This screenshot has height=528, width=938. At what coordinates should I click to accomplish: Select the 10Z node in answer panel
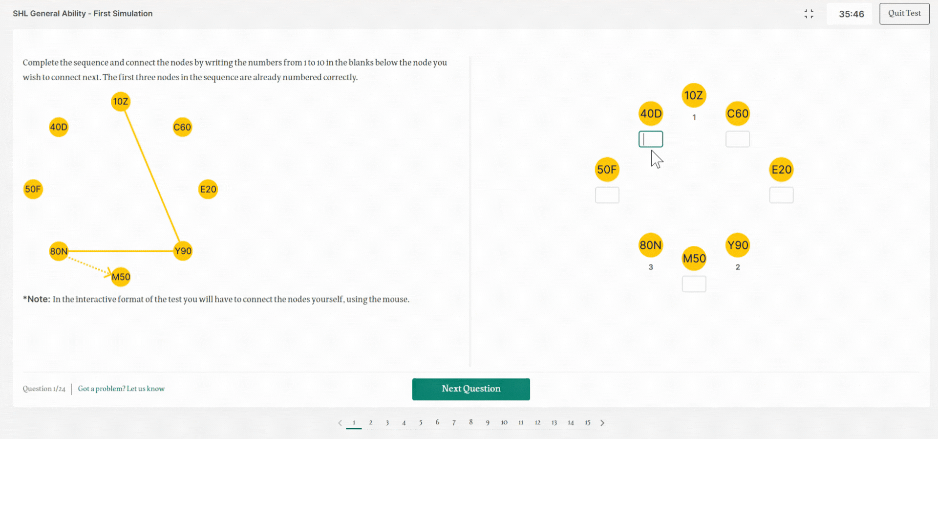click(x=694, y=95)
